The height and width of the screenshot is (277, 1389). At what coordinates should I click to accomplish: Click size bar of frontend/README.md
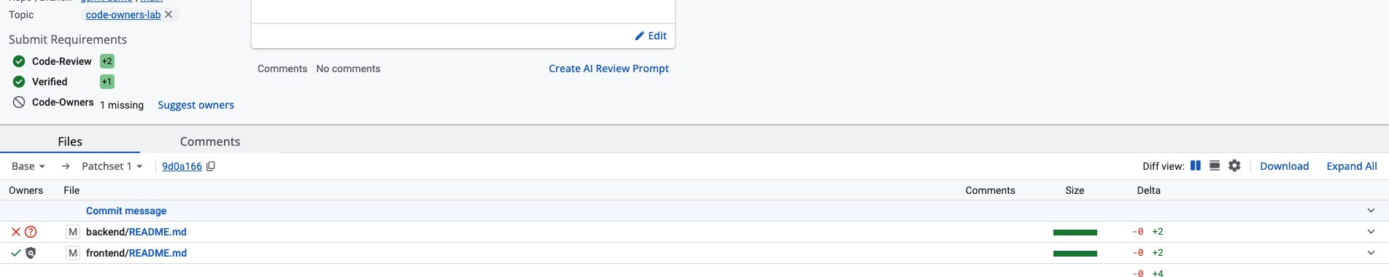point(1075,254)
